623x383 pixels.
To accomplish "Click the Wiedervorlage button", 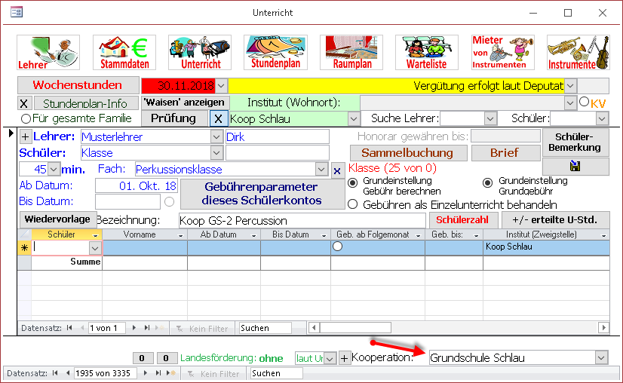I will click(57, 219).
